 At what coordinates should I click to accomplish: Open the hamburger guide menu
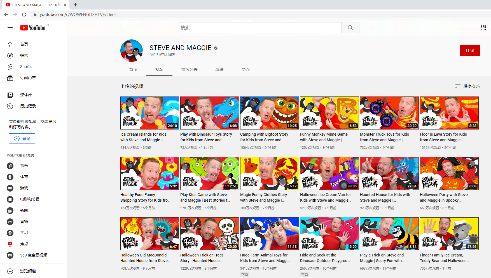point(10,27)
